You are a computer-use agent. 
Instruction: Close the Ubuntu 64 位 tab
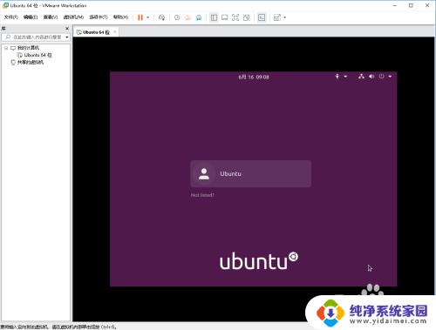(x=115, y=32)
